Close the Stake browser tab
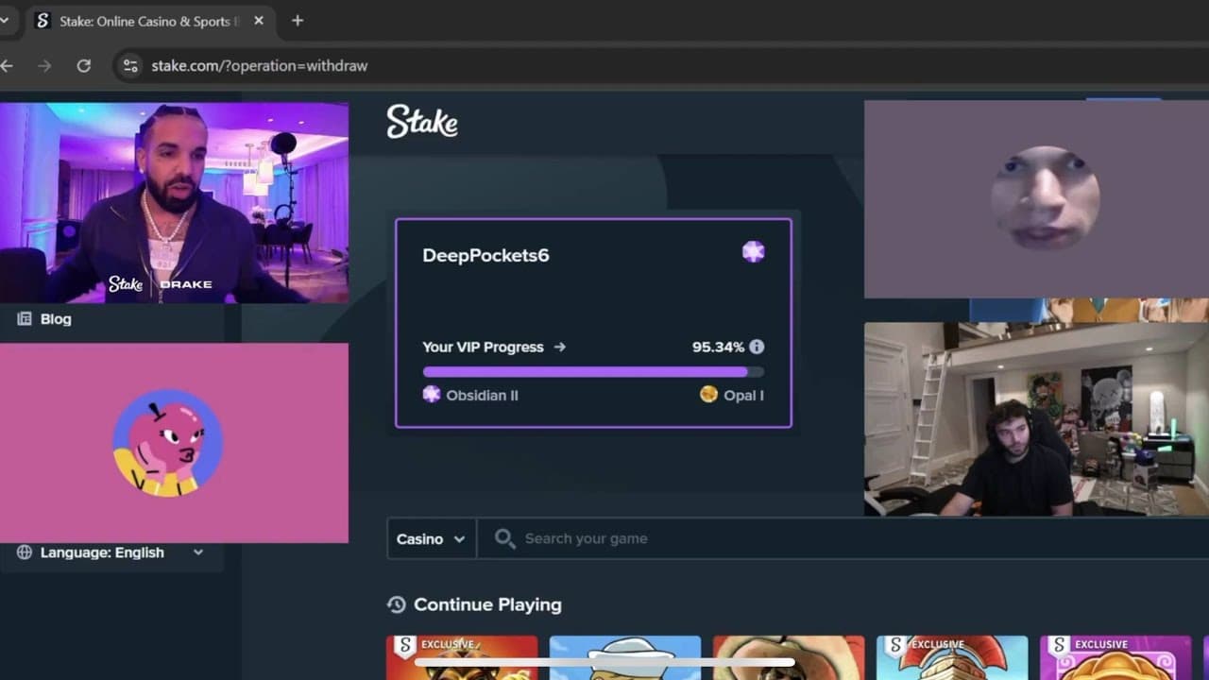The image size is (1209, 680). point(259,21)
